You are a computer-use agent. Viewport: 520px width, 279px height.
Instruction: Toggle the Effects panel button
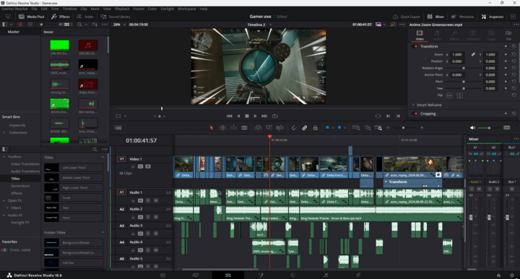click(x=61, y=17)
